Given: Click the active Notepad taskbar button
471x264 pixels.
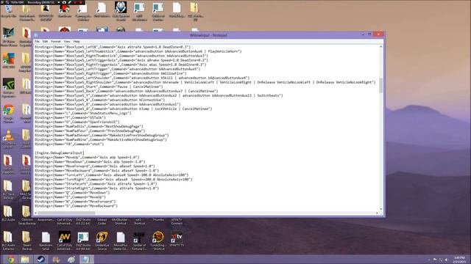Looking at the screenshot, I should [87, 260].
